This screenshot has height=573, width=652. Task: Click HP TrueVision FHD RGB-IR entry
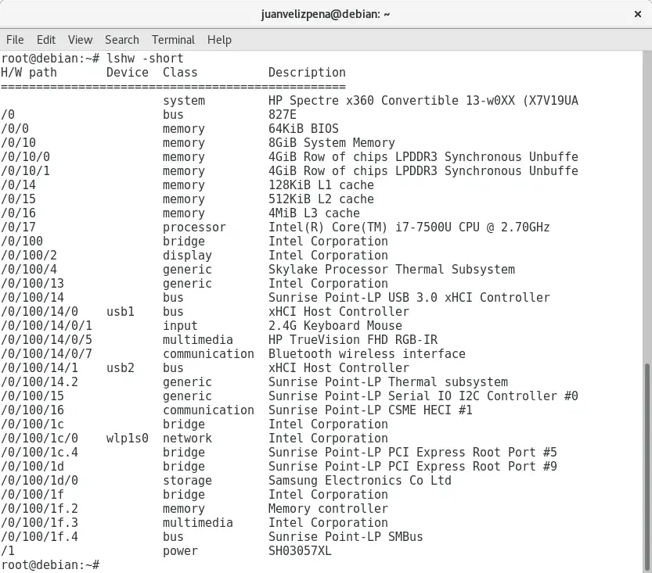(x=353, y=340)
